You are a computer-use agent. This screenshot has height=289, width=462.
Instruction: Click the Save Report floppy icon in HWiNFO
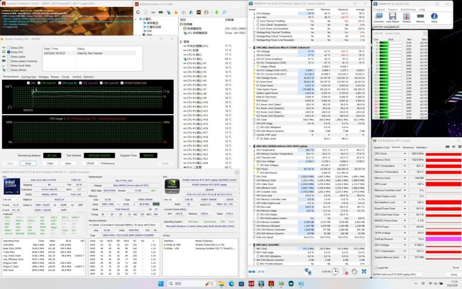pos(392,17)
